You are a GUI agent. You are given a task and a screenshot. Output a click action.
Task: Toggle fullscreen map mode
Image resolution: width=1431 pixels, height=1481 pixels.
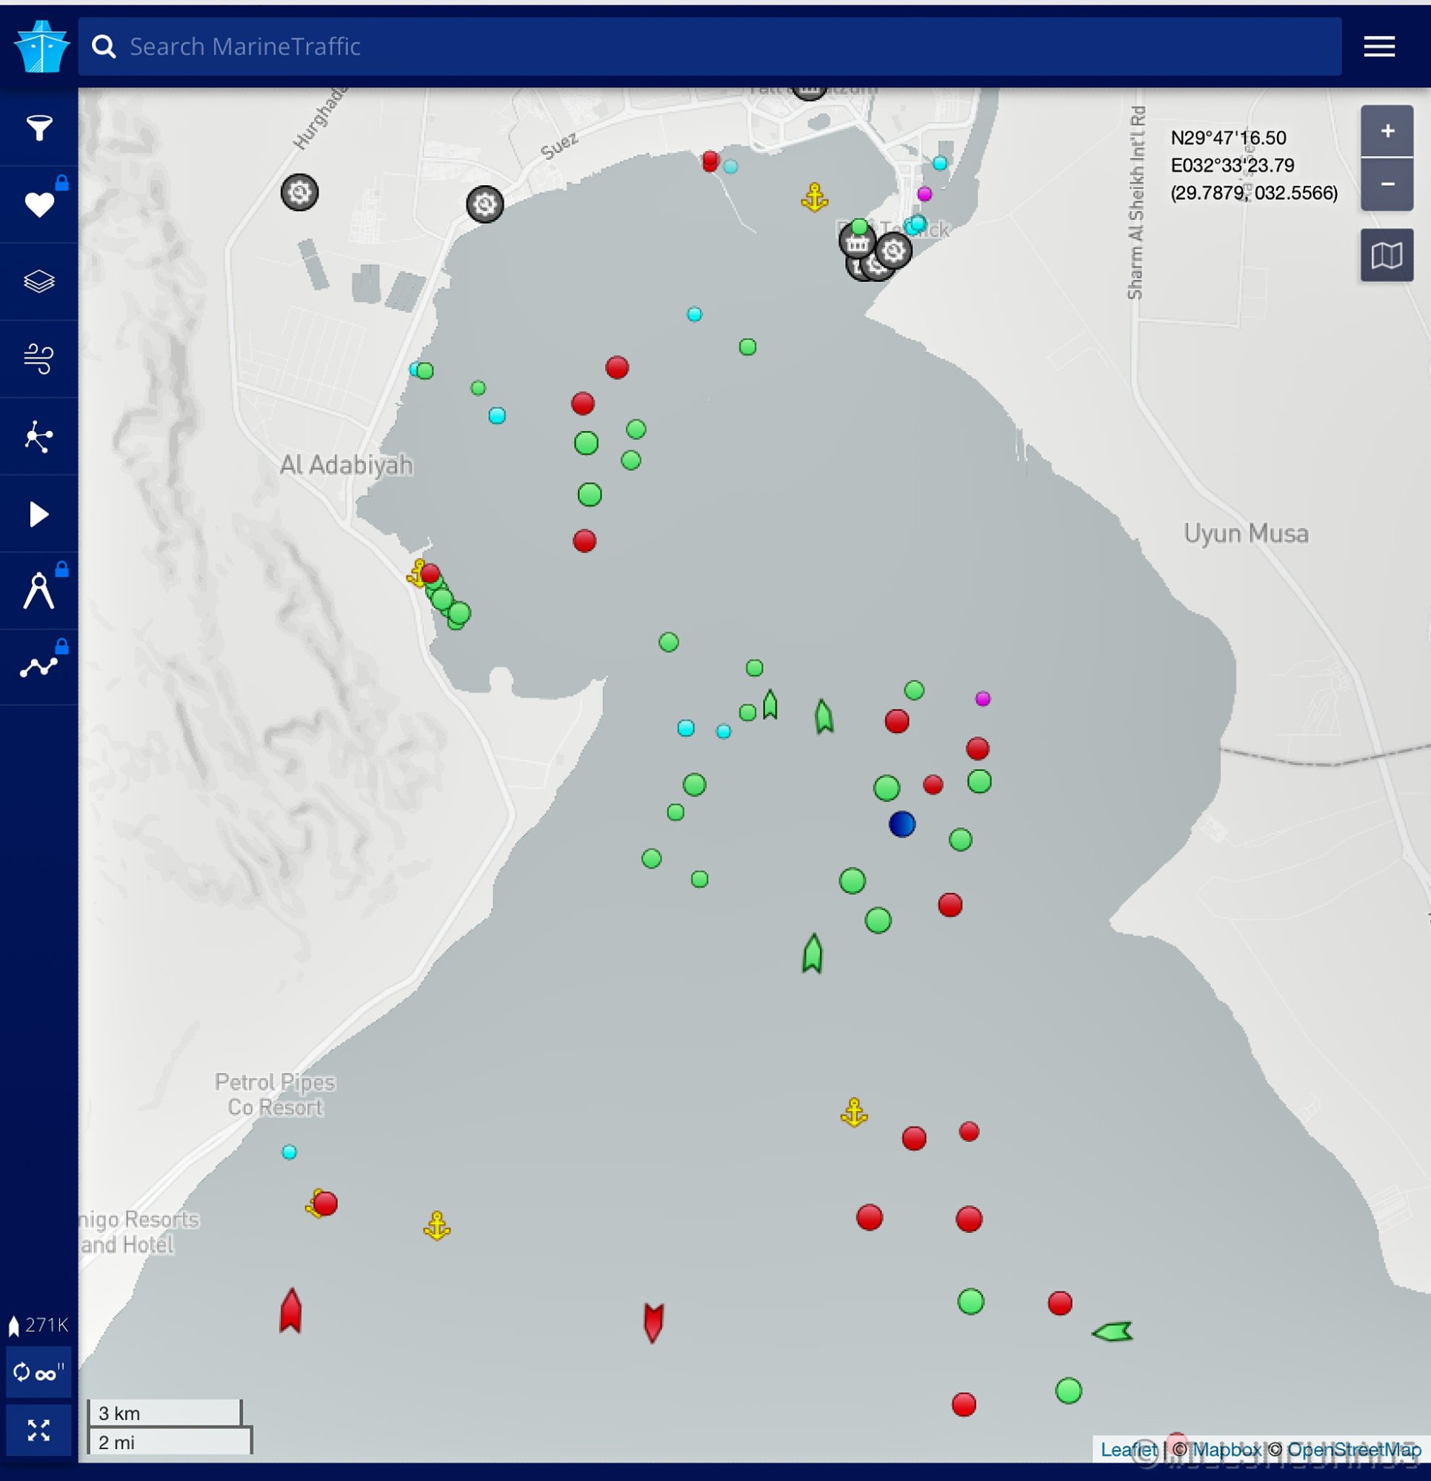click(39, 1430)
